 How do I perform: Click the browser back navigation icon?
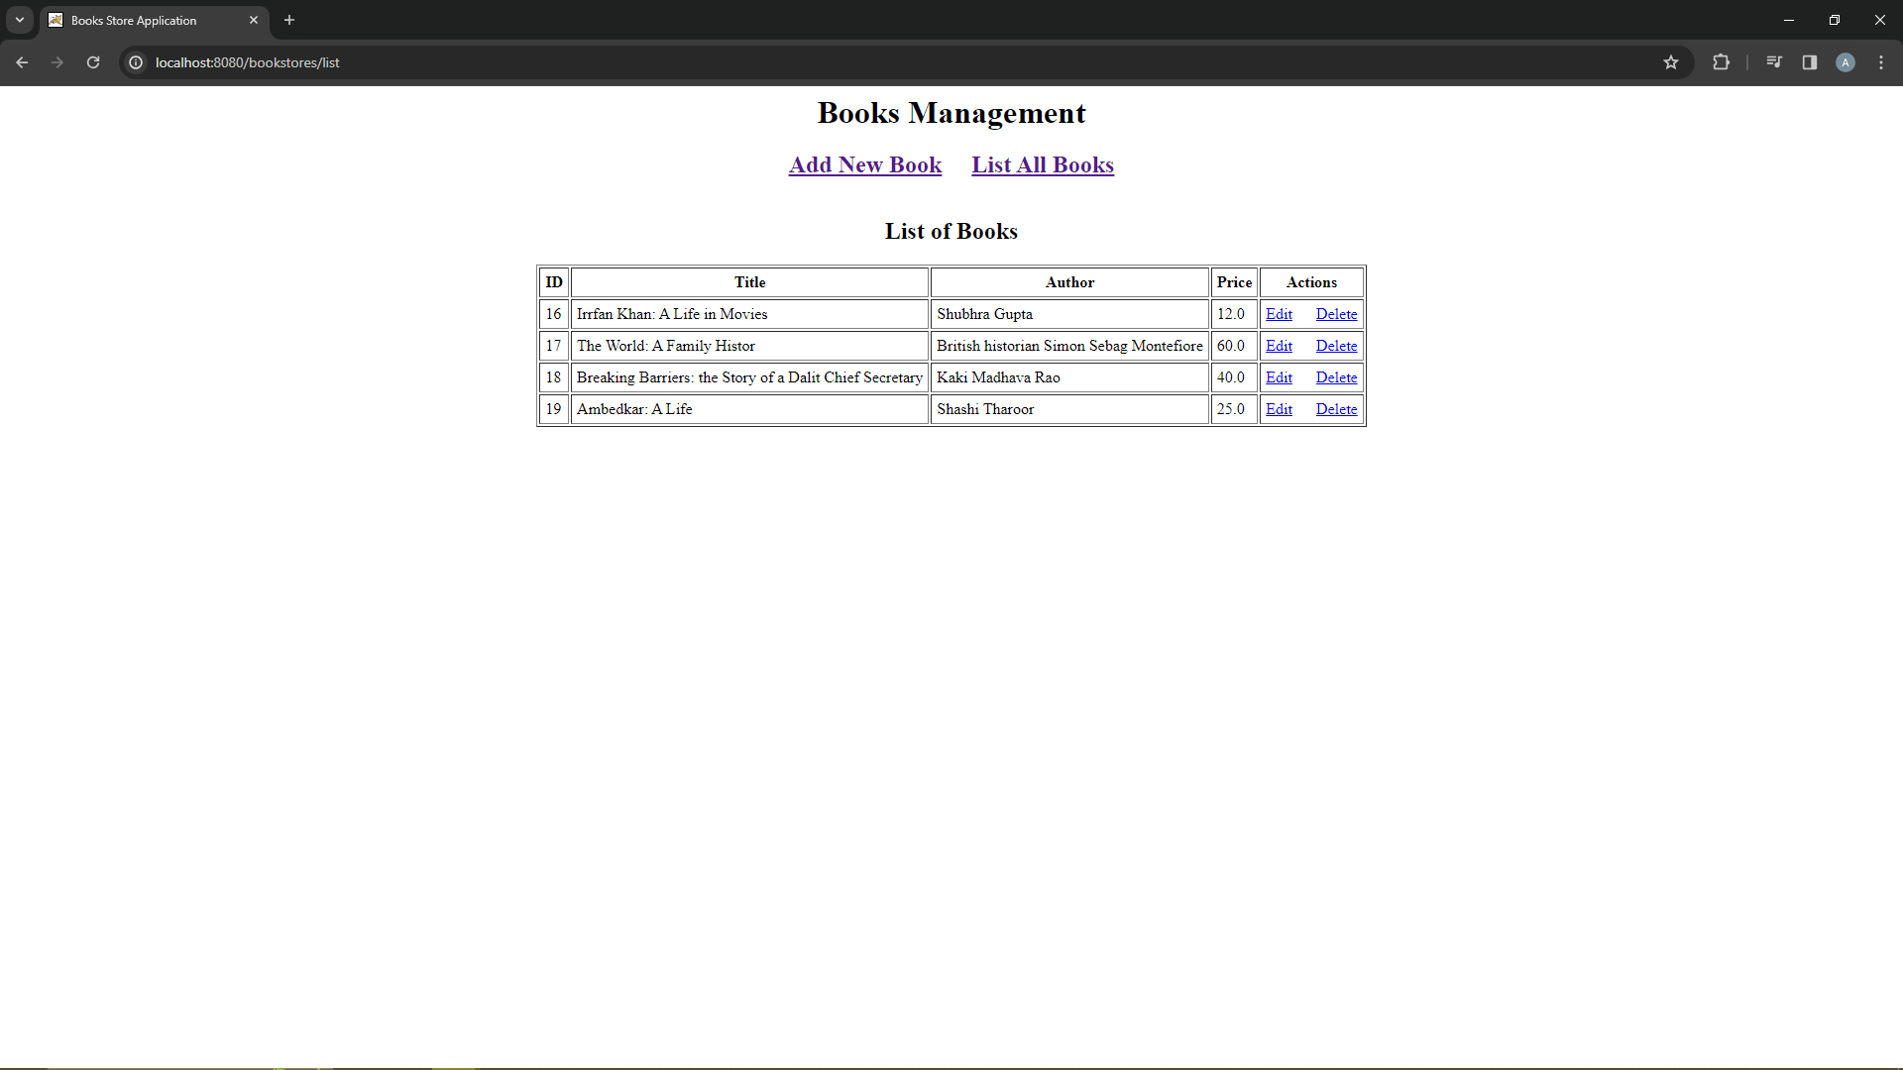click(x=22, y=62)
